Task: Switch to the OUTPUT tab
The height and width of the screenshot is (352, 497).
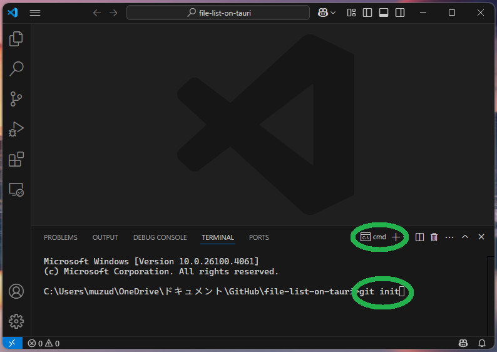Action: (105, 237)
